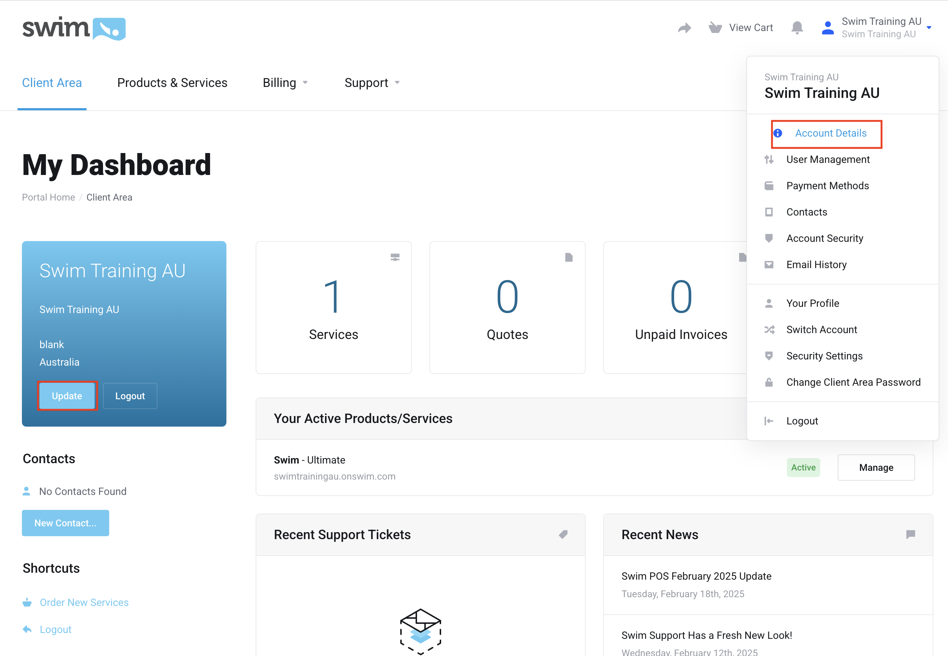Open Products & Services tab

click(172, 83)
